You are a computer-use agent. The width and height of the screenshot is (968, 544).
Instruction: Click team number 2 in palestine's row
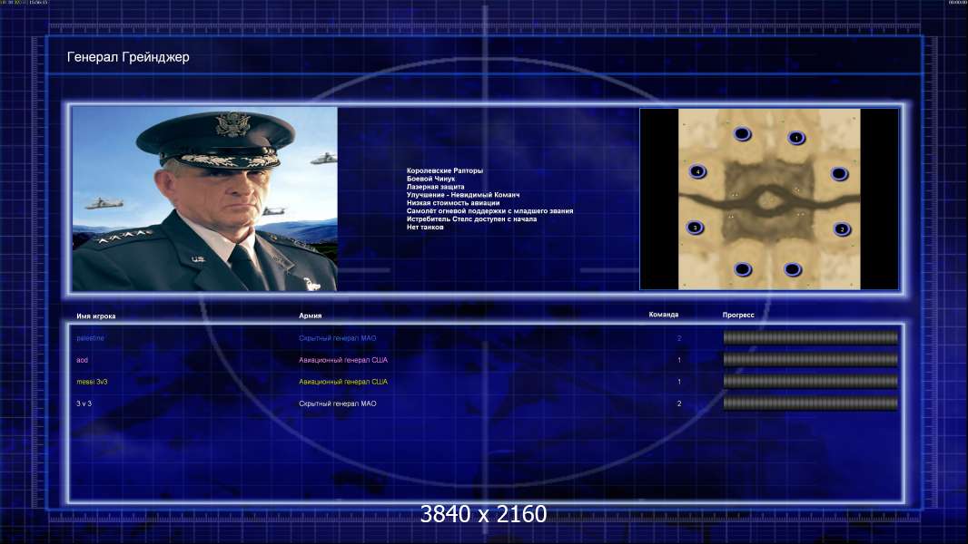click(x=679, y=338)
